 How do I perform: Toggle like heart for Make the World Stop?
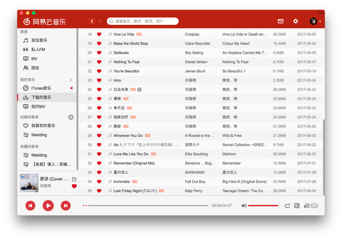click(99, 43)
